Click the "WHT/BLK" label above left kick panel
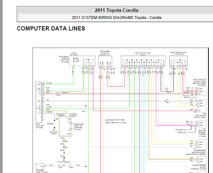Screen dimensions: 213x173 point(50,124)
